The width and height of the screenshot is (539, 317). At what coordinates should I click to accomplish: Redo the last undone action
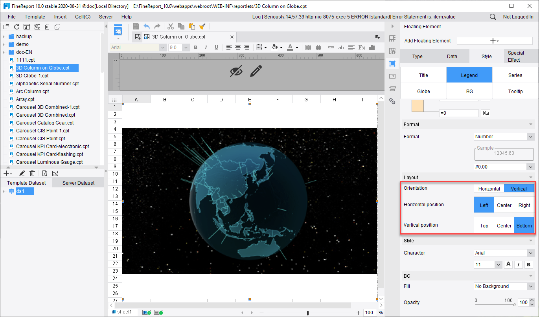[x=157, y=26]
